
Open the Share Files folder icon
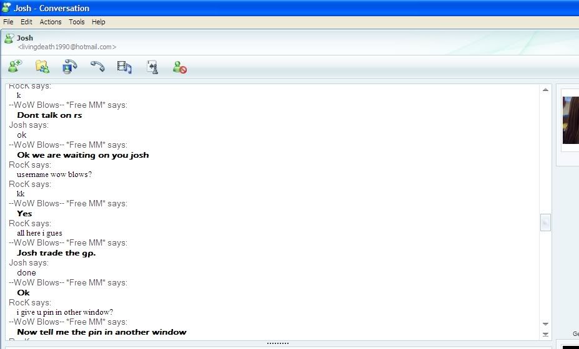[42, 67]
